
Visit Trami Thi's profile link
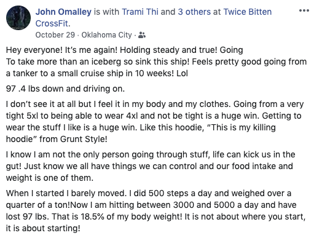pos(140,12)
